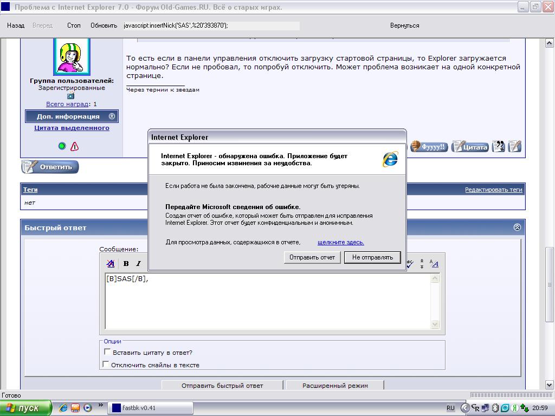The image size is (555, 416).
Task: Click the quick reply pen icon next to multi-quote
Action: [515, 146]
